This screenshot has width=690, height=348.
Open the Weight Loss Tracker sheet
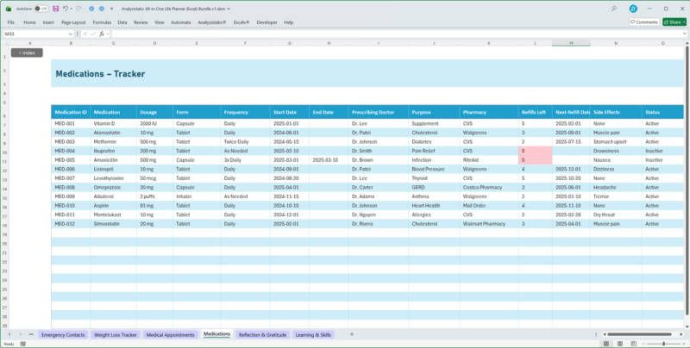coord(116,334)
